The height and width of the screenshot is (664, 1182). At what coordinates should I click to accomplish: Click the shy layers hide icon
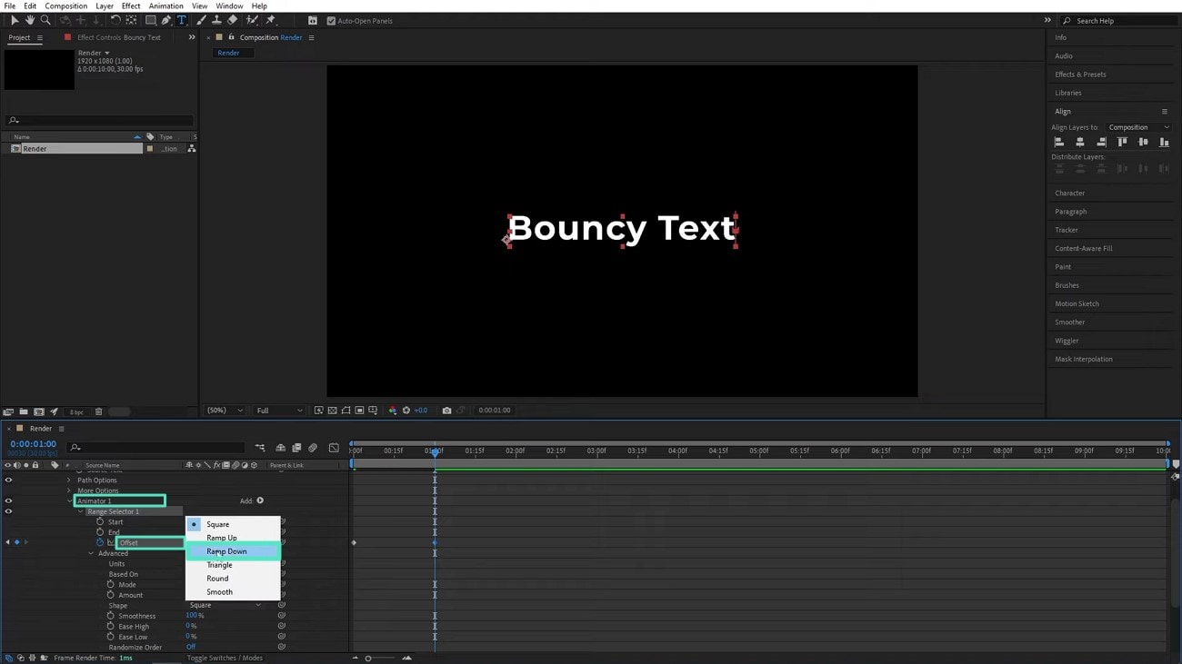click(281, 448)
